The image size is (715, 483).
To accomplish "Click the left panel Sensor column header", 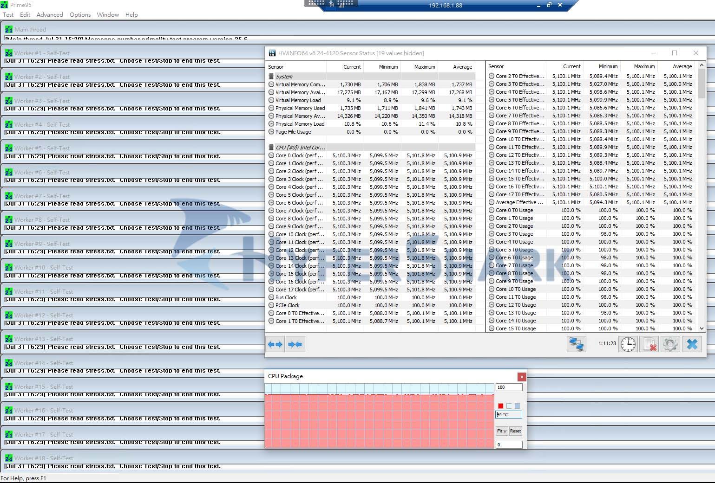I will [x=296, y=67].
